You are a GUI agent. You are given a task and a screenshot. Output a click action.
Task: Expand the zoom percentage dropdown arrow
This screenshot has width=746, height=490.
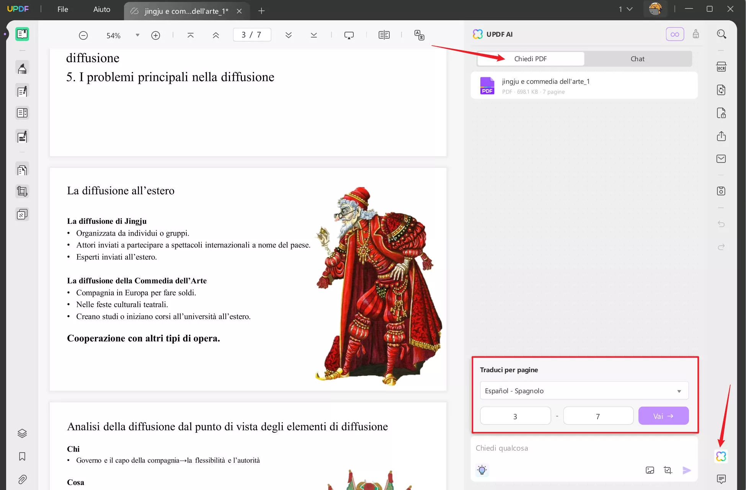click(137, 35)
